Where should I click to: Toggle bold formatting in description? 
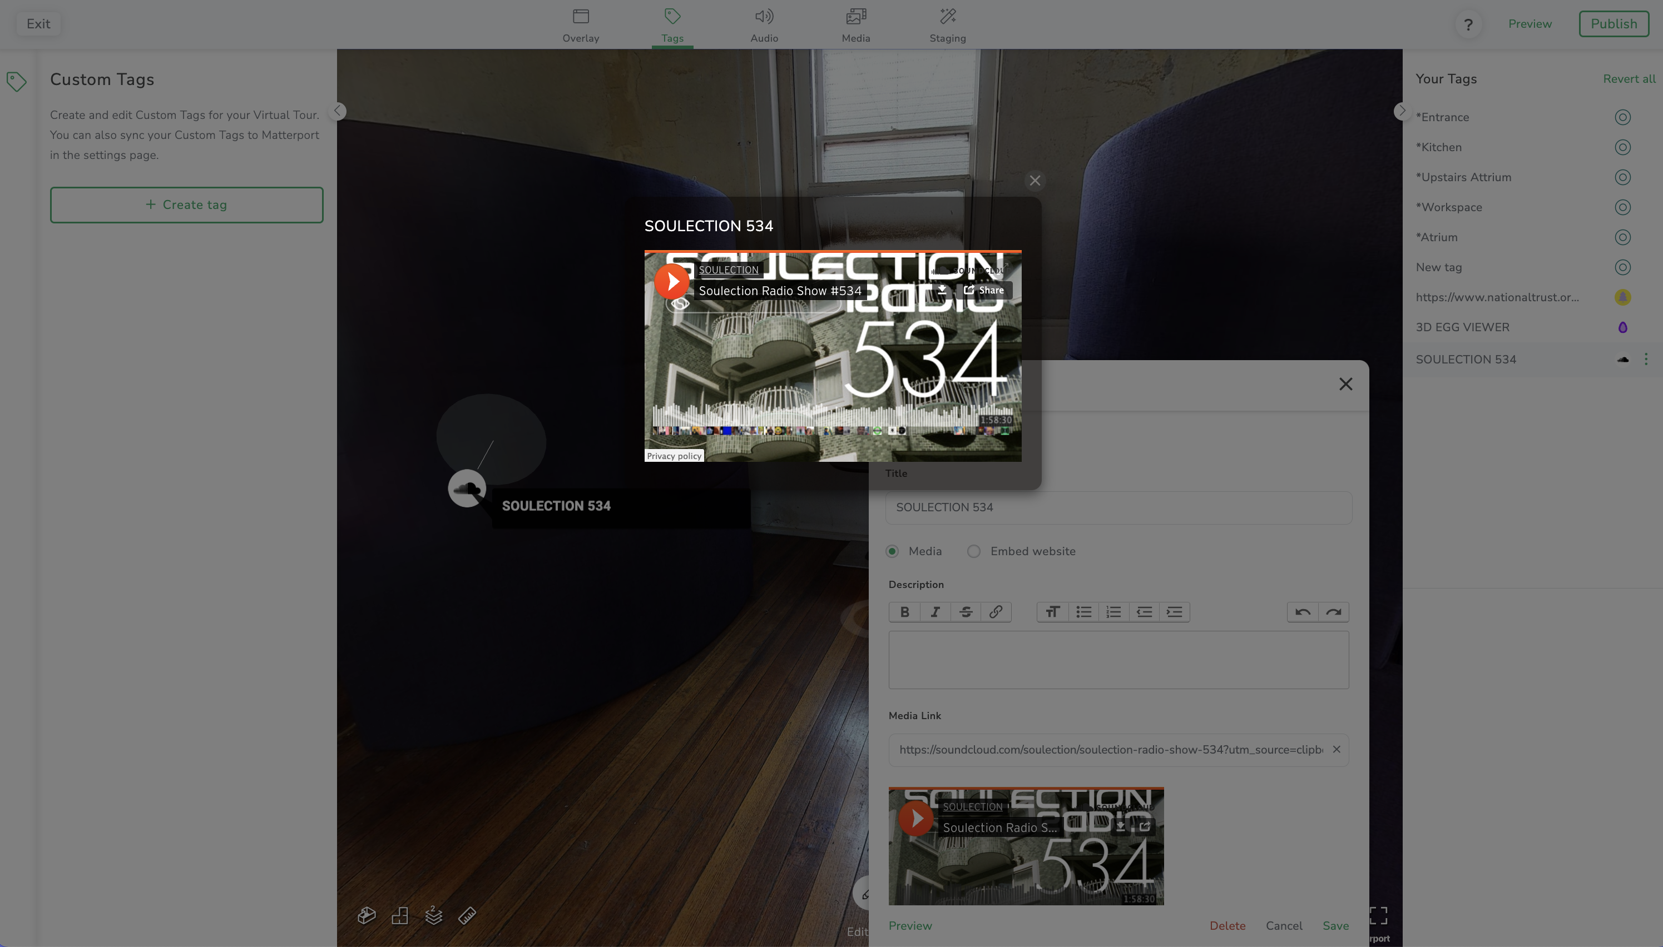[x=904, y=611]
